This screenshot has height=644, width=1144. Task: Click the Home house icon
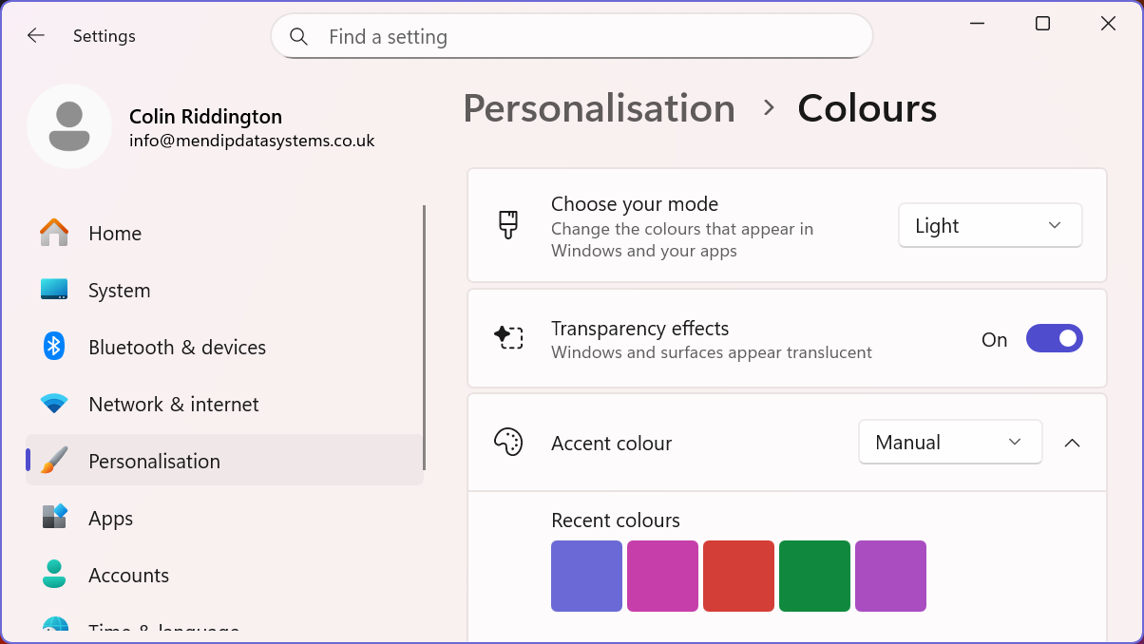click(x=54, y=233)
